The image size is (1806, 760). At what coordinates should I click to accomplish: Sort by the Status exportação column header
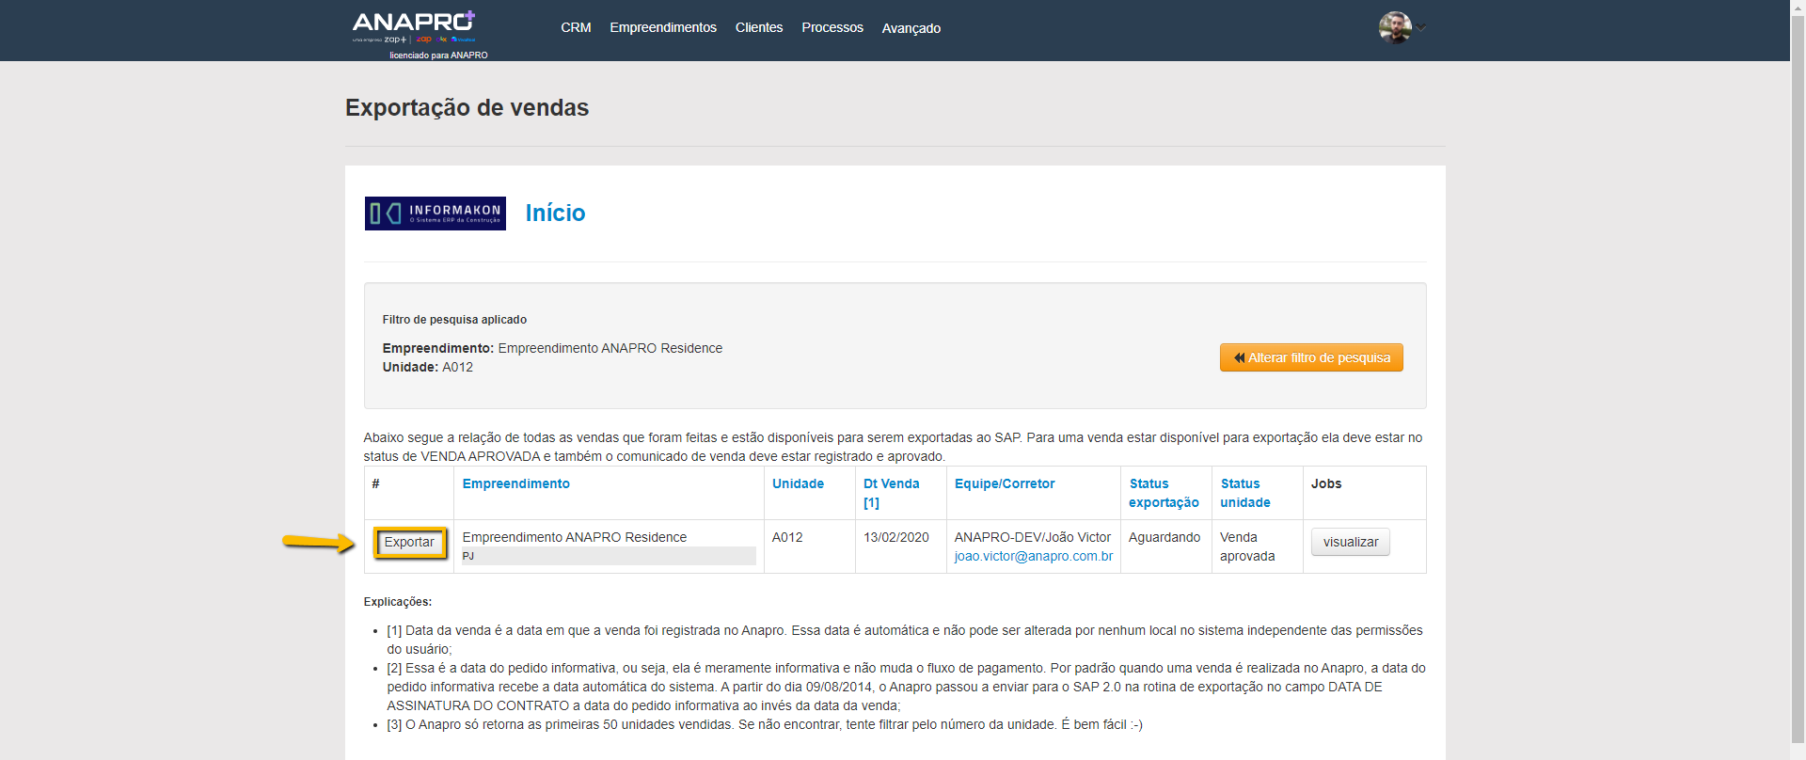[x=1163, y=493]
